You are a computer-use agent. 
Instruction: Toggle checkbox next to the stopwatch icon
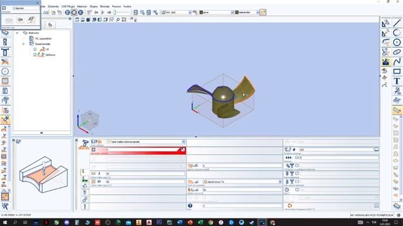297,190
